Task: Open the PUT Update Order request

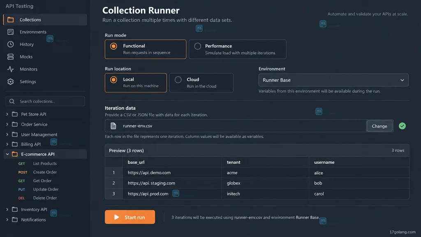Action: click(x=45, y=189)
